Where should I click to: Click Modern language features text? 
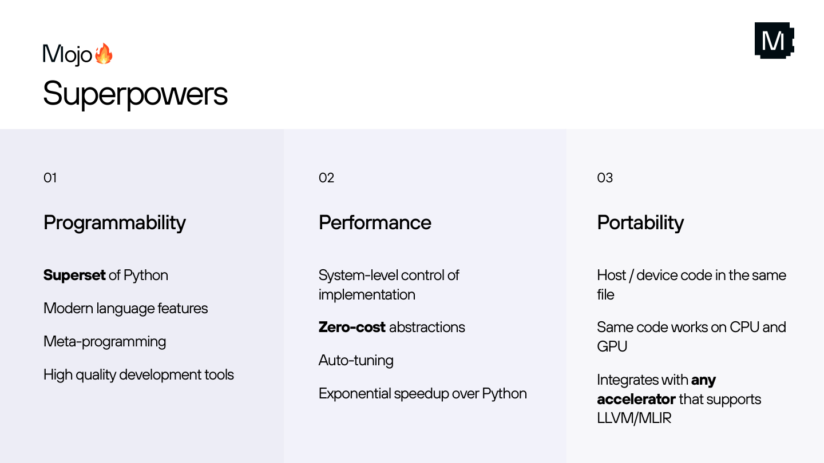[125, 308]
